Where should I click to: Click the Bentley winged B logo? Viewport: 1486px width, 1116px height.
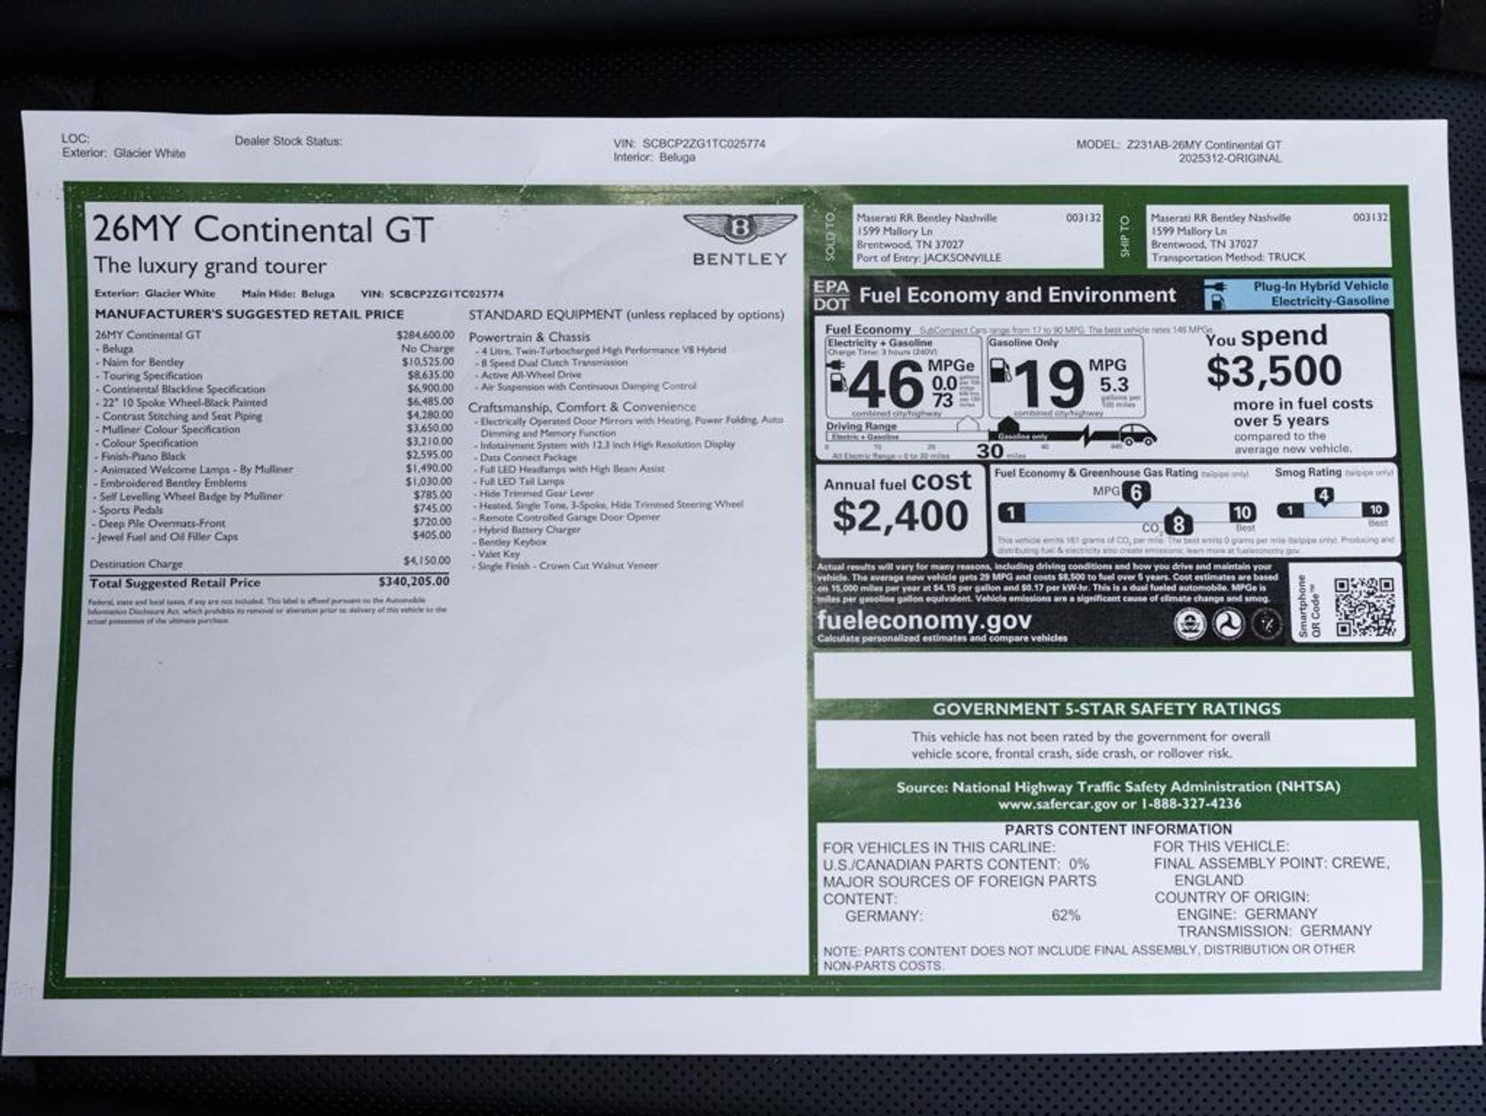point(739,228)
